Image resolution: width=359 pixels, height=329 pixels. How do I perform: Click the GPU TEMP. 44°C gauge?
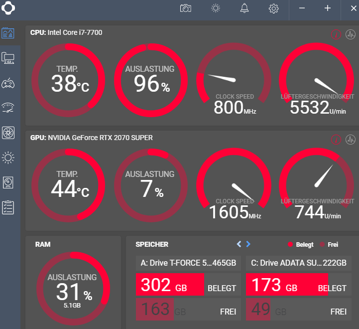[x=68, y=185]
